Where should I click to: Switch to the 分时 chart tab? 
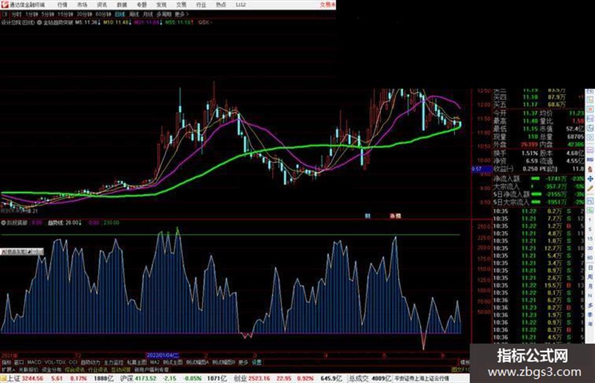click(x=16, y=14)
